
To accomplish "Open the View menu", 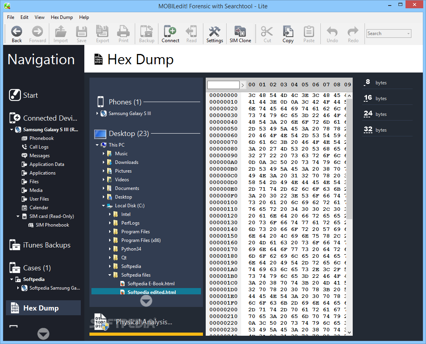I will [39, 17].
